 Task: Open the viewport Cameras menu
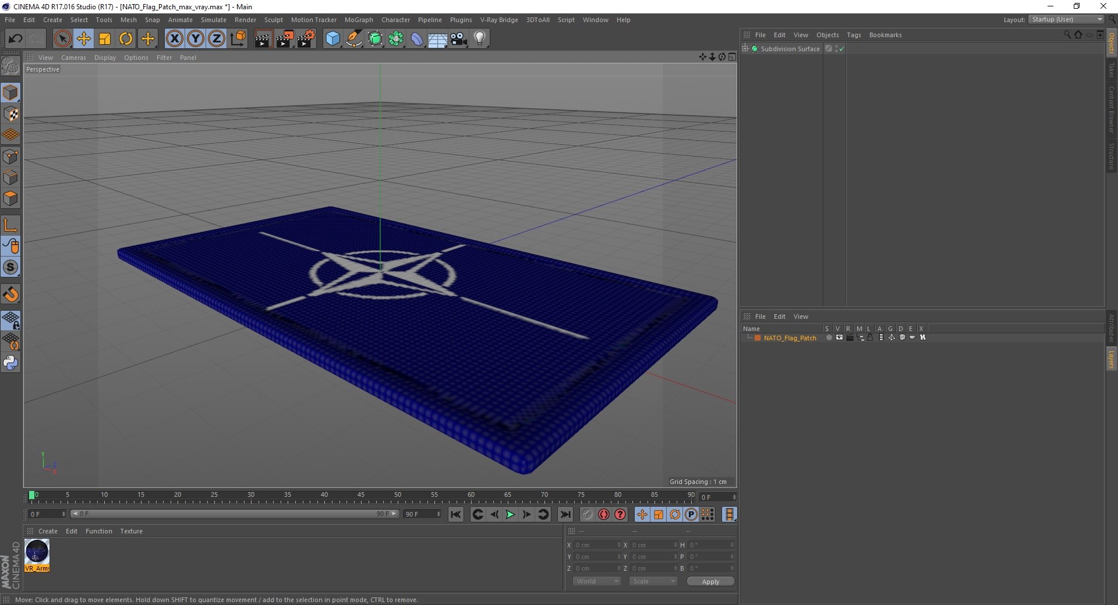click(73, 58)
